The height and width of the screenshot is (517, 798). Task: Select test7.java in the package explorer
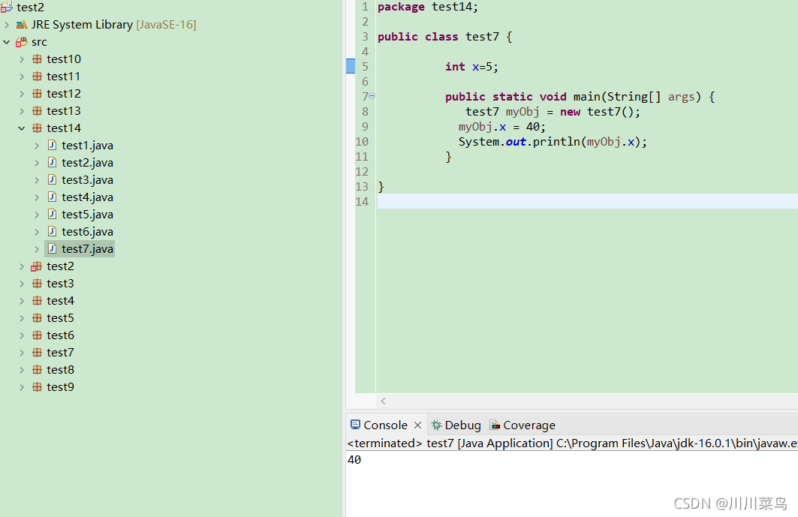pos(88,249)
